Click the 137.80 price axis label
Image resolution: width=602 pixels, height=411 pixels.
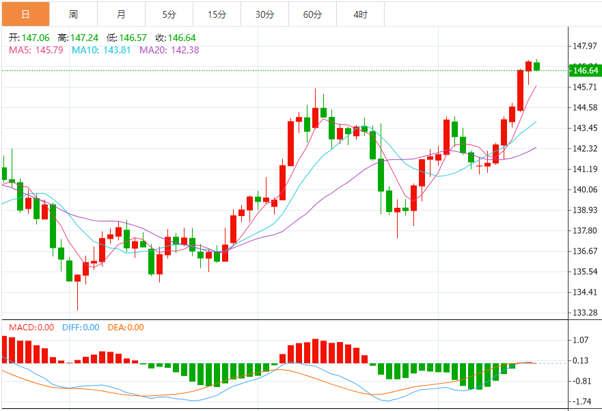coord(585,230)
